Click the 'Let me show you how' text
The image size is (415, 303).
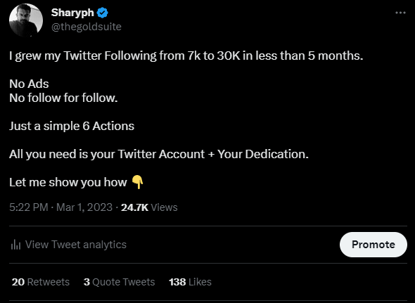coord(68,182)
